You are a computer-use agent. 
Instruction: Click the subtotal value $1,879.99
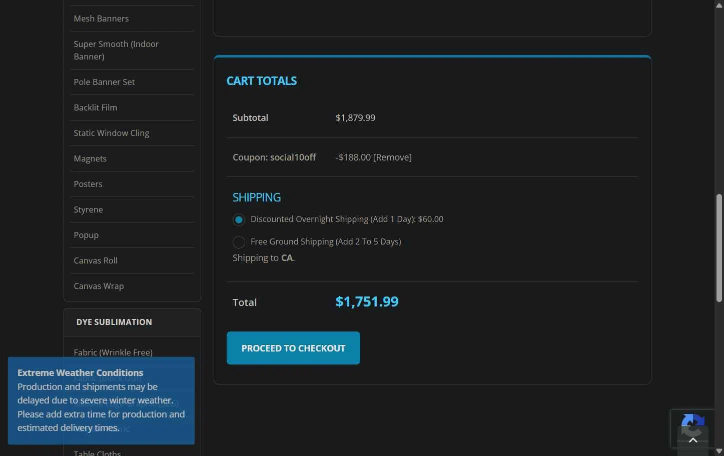(355, 117)
